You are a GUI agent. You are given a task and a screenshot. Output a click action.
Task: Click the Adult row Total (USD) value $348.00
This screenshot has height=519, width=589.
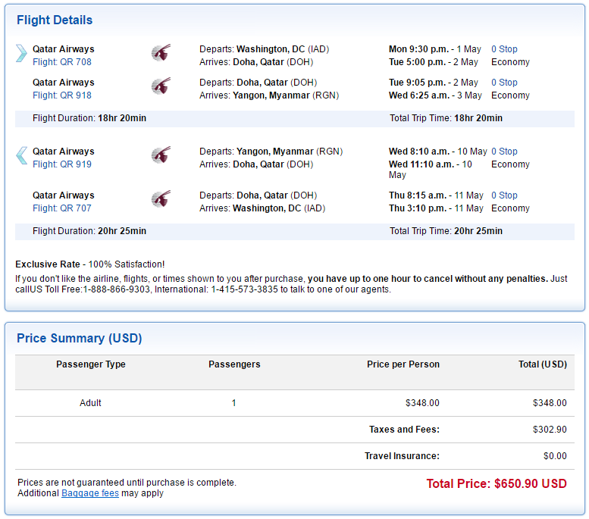coord(550,403)
